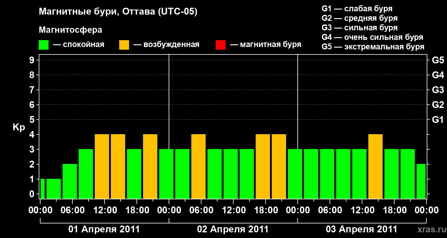Click the green Kp 2 bar near 06:00, 01 Апреля
The height and width of the screenshot is (238, 447).
click(70, 181)
